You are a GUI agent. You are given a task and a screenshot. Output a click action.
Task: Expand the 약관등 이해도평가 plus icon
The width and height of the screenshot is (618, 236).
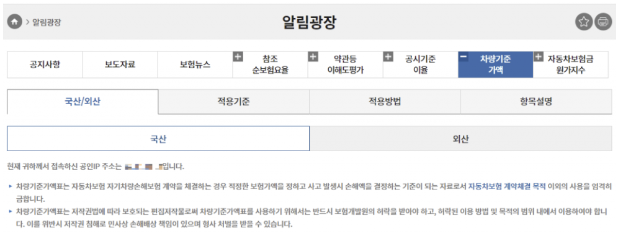(x=313, y=56)
